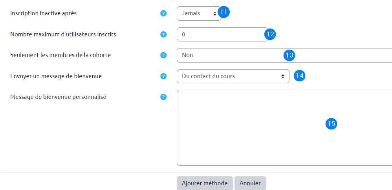
Task: Cancel with the Annuler button
Action: point(250,183)
